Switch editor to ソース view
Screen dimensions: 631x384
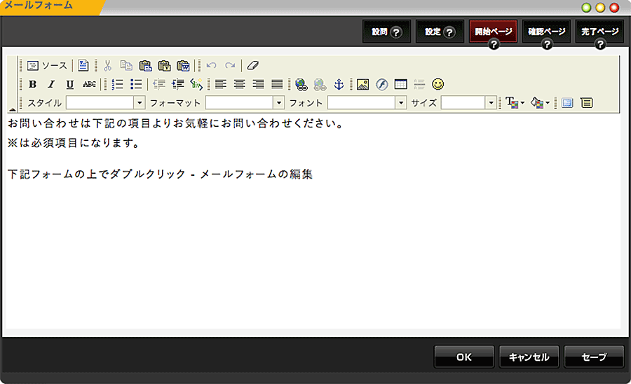pyautogui.click(x=47, y=66)
